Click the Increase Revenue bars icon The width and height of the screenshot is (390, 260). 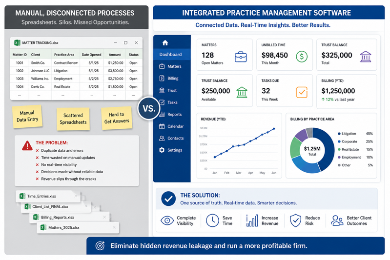pos(252,220)
